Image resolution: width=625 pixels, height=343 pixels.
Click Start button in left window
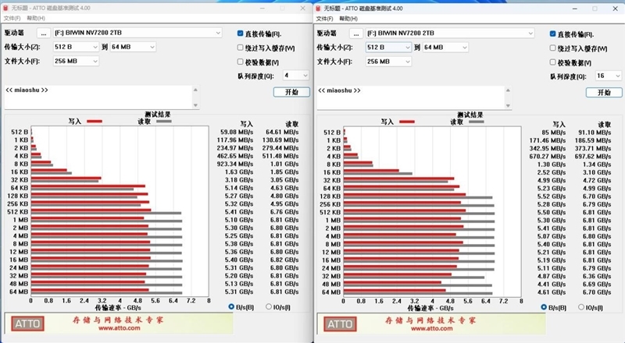point(291,92)
